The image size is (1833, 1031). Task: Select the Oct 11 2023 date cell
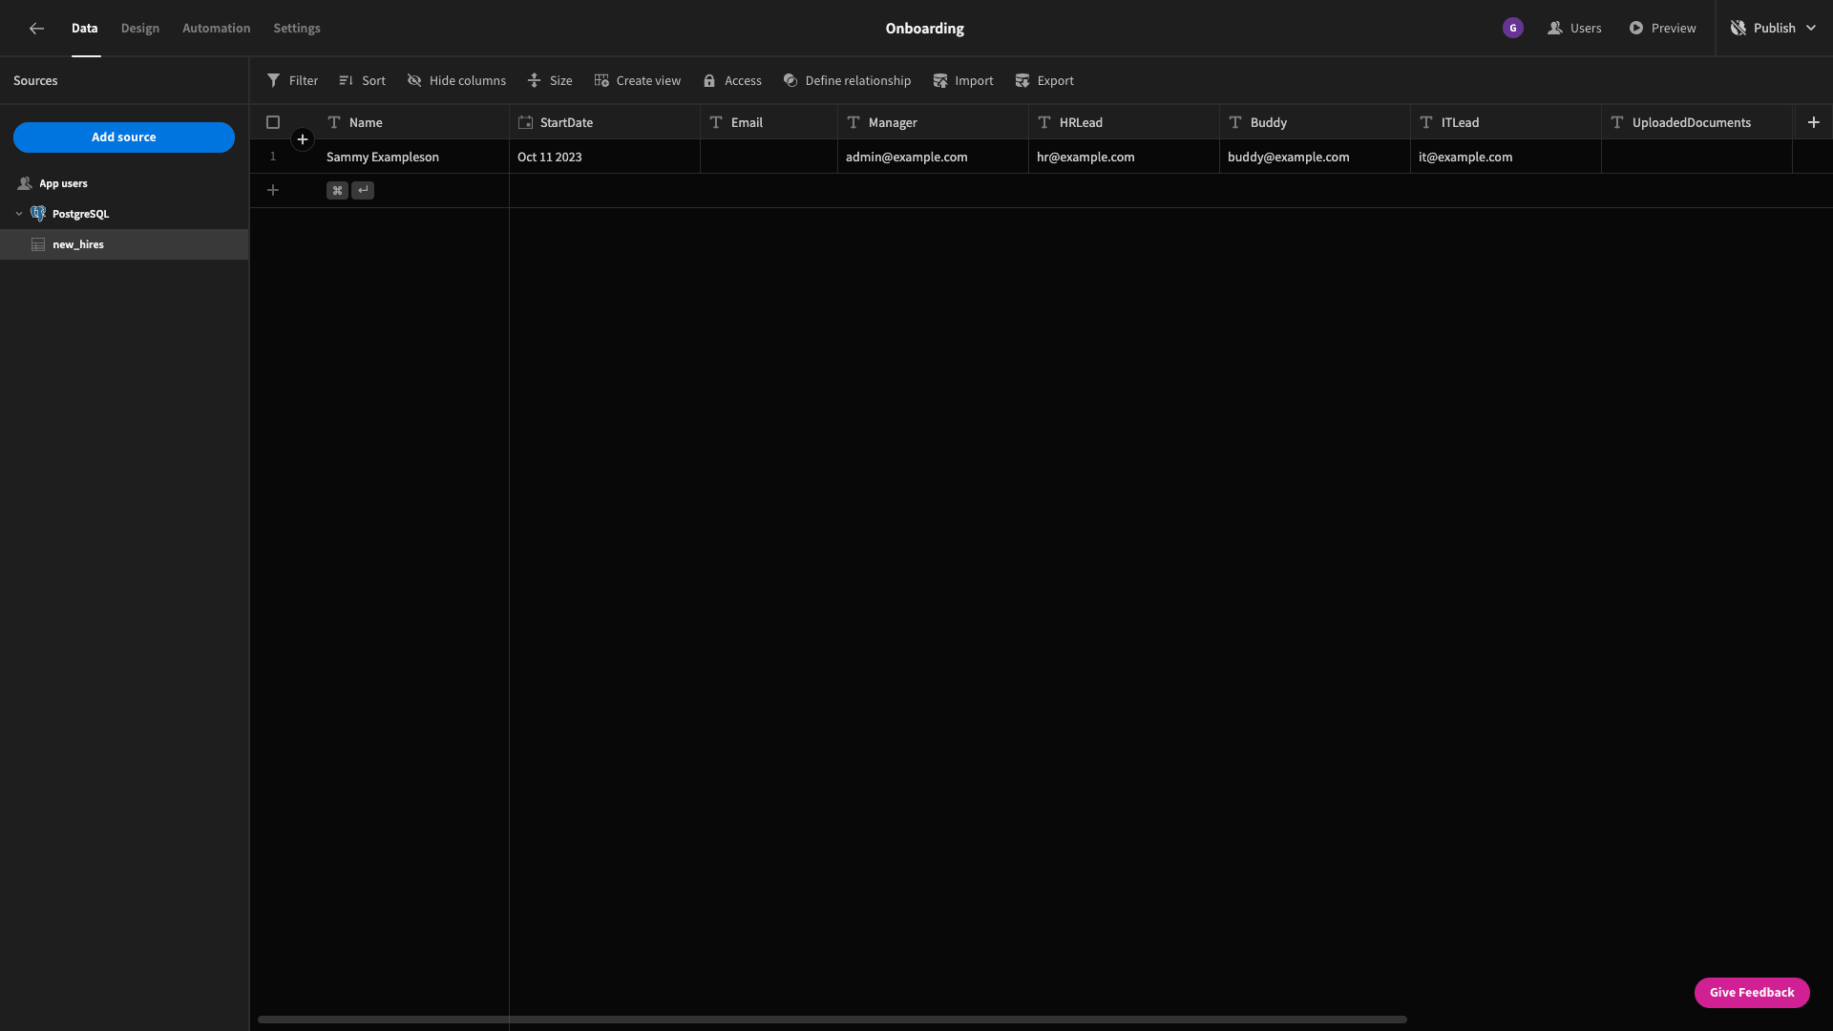click(604, 157)
